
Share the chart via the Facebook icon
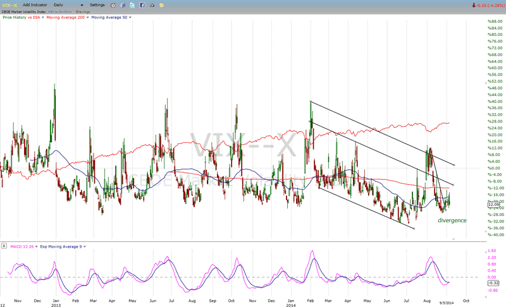tap(142, 5)
